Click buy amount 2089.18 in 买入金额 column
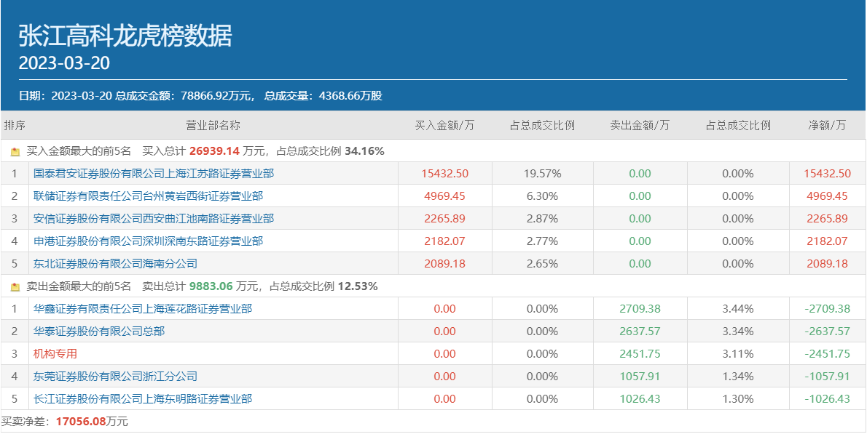867x434 pixels. (444, 264)
